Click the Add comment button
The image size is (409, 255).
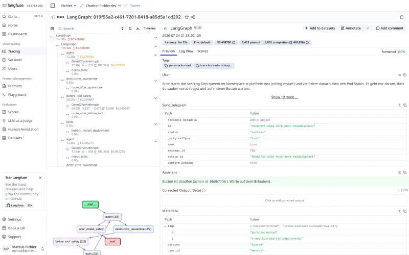[390, 28]
